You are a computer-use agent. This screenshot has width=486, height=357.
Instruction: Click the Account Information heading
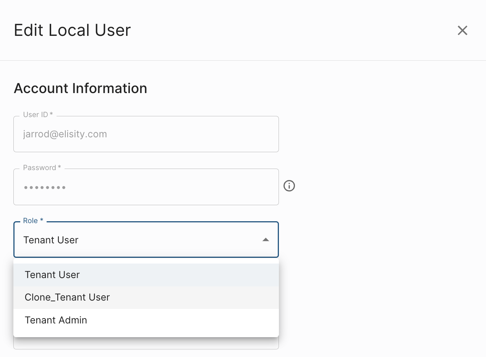click(x=80, y=88)
